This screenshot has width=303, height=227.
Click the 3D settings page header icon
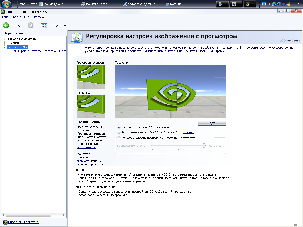(x=77, y=37)
